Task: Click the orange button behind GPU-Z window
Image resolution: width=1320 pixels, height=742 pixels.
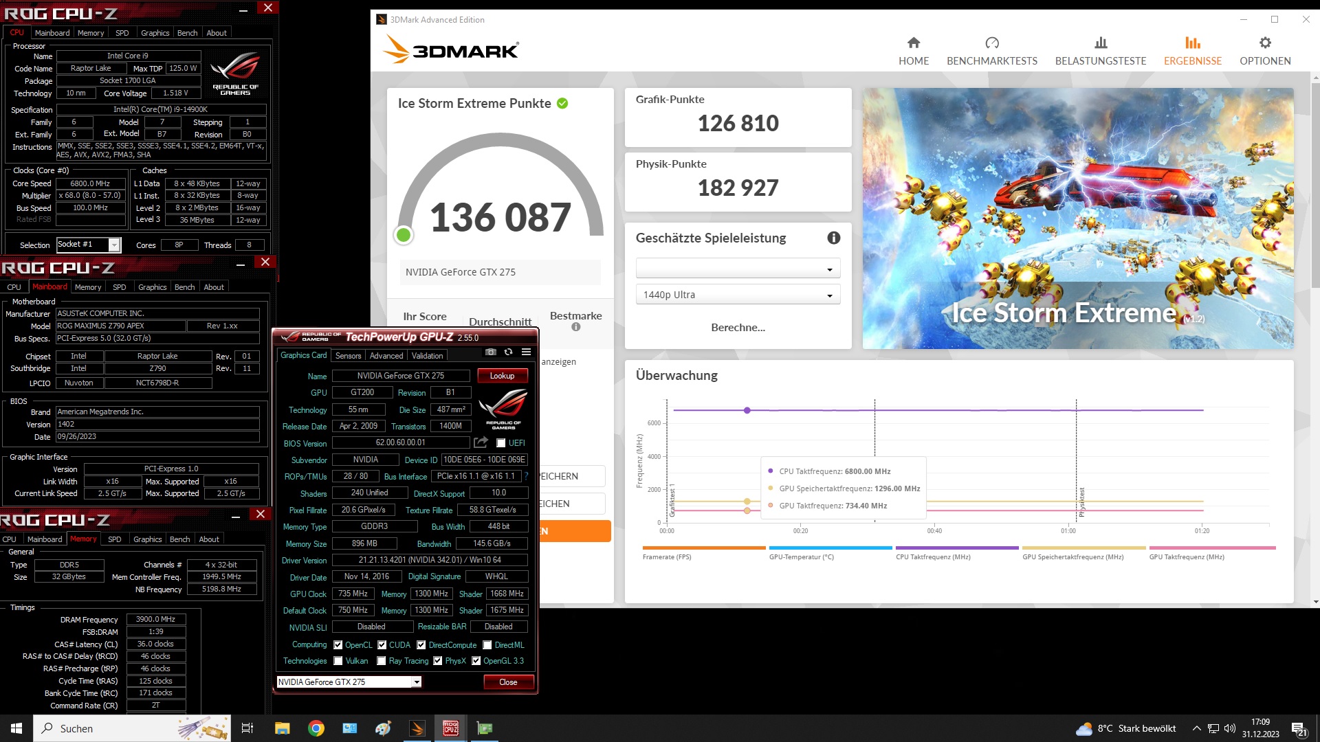Action: pos(575,531)
